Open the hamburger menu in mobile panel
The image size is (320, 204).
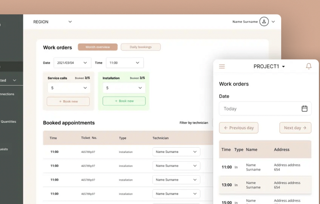click(x=222, y=66)
